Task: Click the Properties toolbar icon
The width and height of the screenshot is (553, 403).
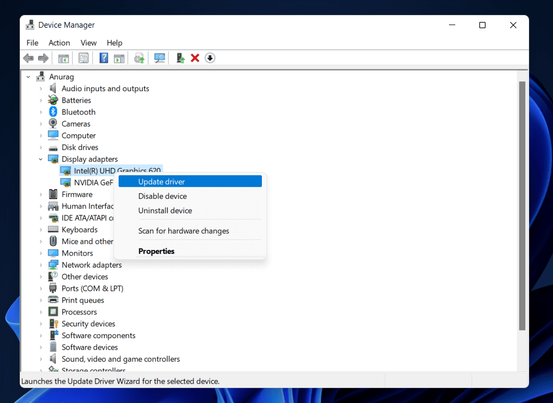Action: click(x=84, y=58)
